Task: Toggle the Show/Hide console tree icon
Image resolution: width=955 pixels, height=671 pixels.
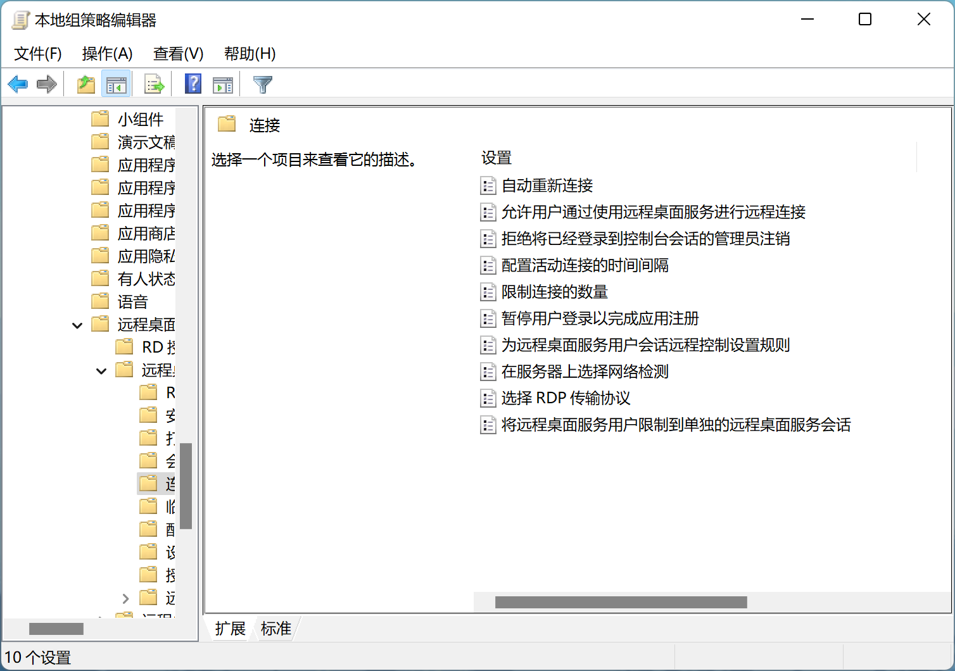Action: (x=116, y=84)
